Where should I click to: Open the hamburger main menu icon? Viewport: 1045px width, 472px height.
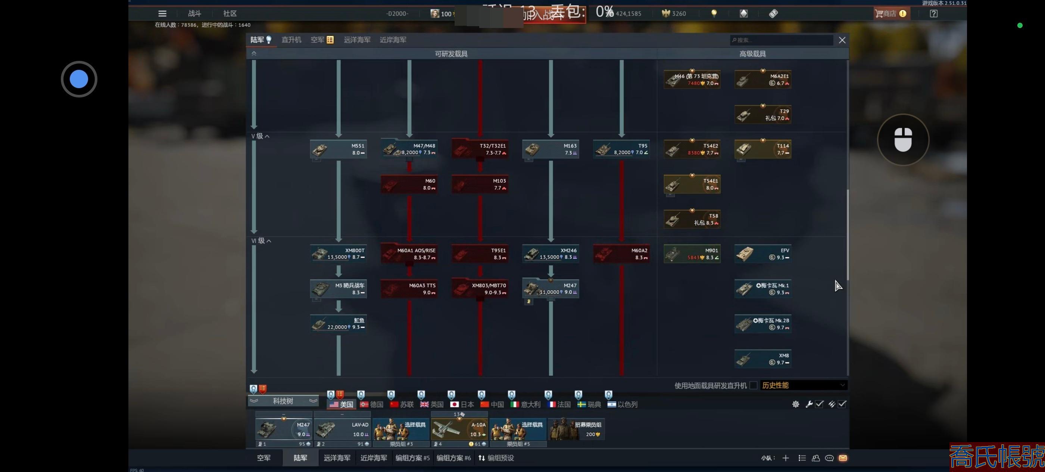point(162,13)
